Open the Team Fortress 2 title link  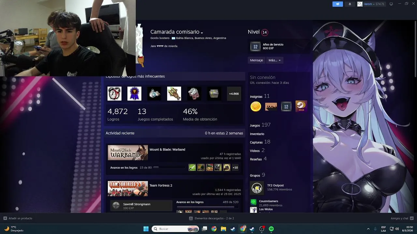tap(161, 186)
